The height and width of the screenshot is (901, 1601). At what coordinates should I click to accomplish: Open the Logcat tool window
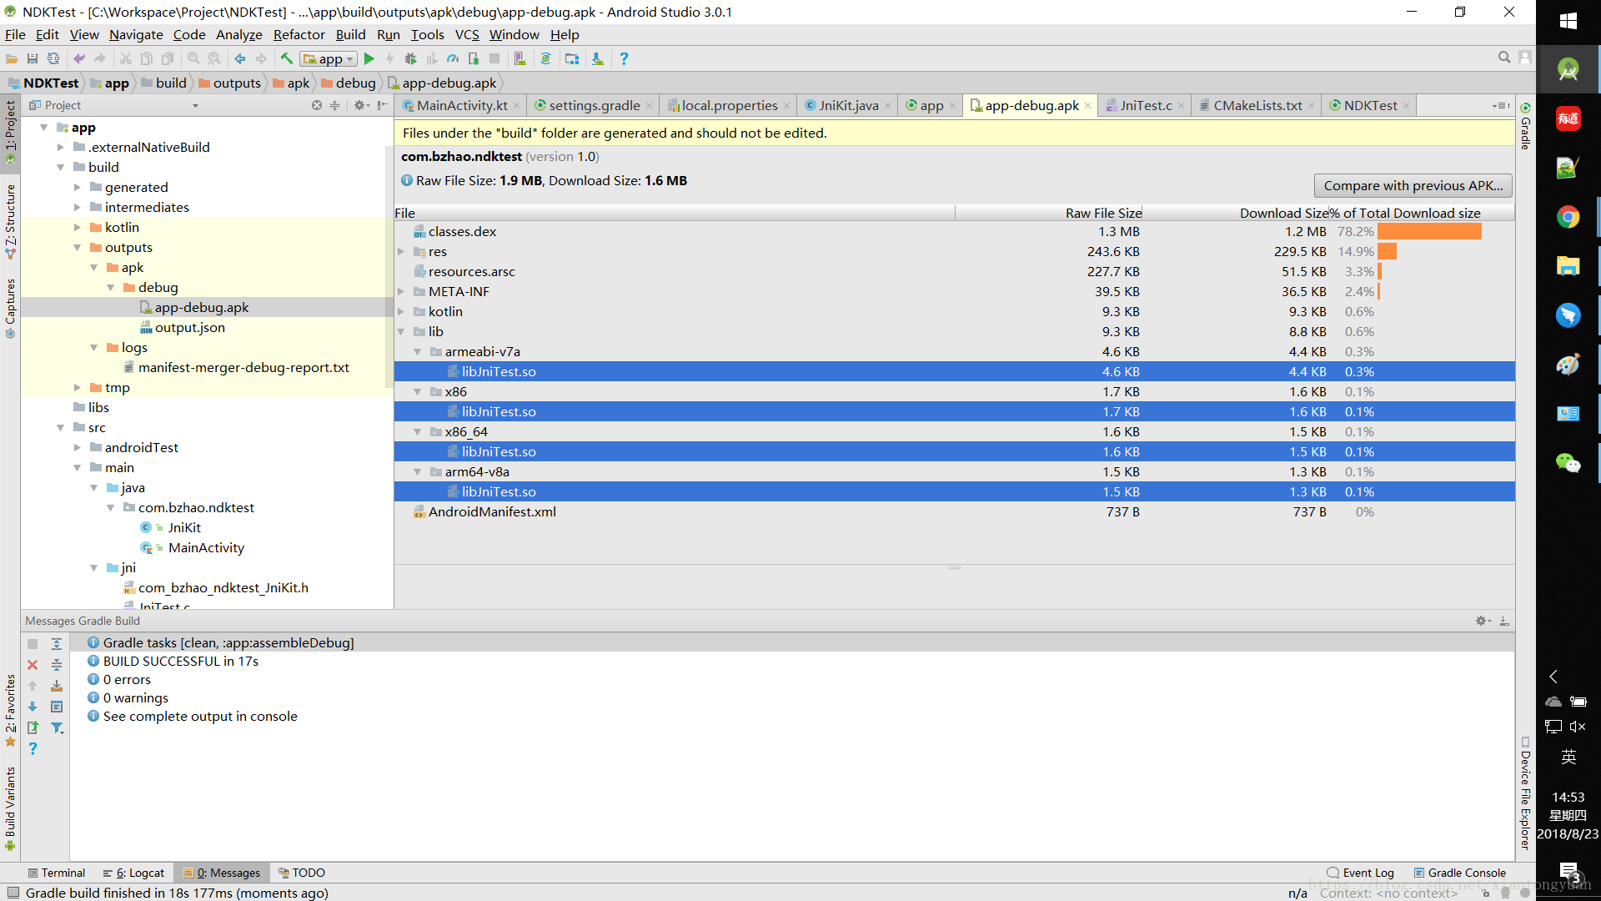133,873
